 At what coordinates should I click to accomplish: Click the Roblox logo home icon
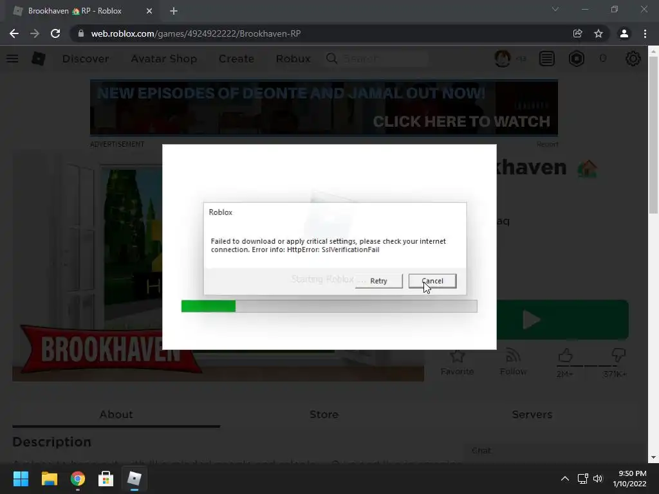coord(39,59)
